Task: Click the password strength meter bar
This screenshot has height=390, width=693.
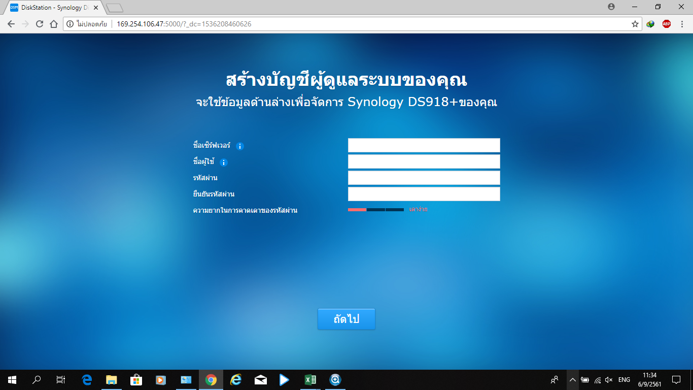Action: tap(375, 209)
